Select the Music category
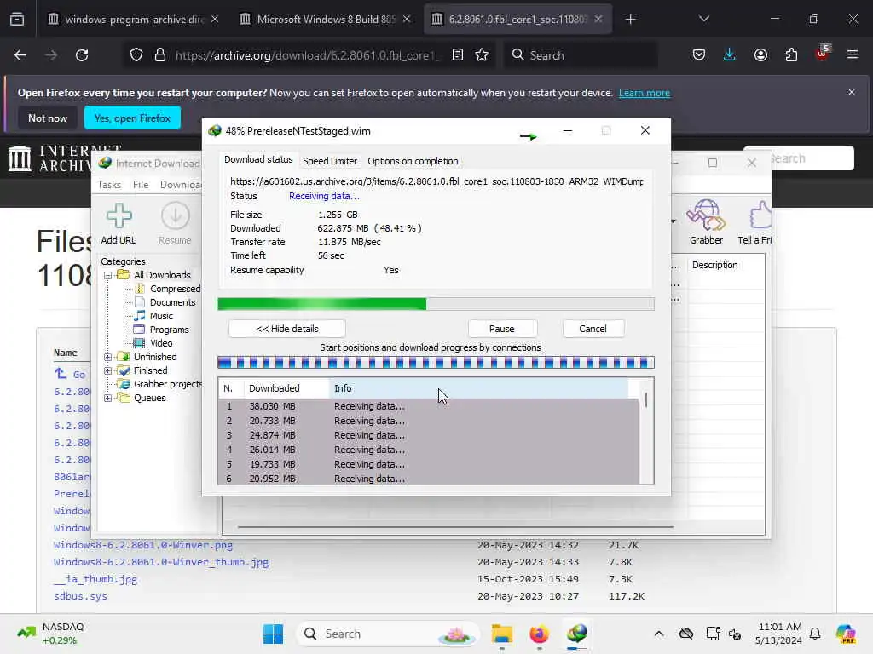Viewport: 873px width, 654px height. point(161,316)
